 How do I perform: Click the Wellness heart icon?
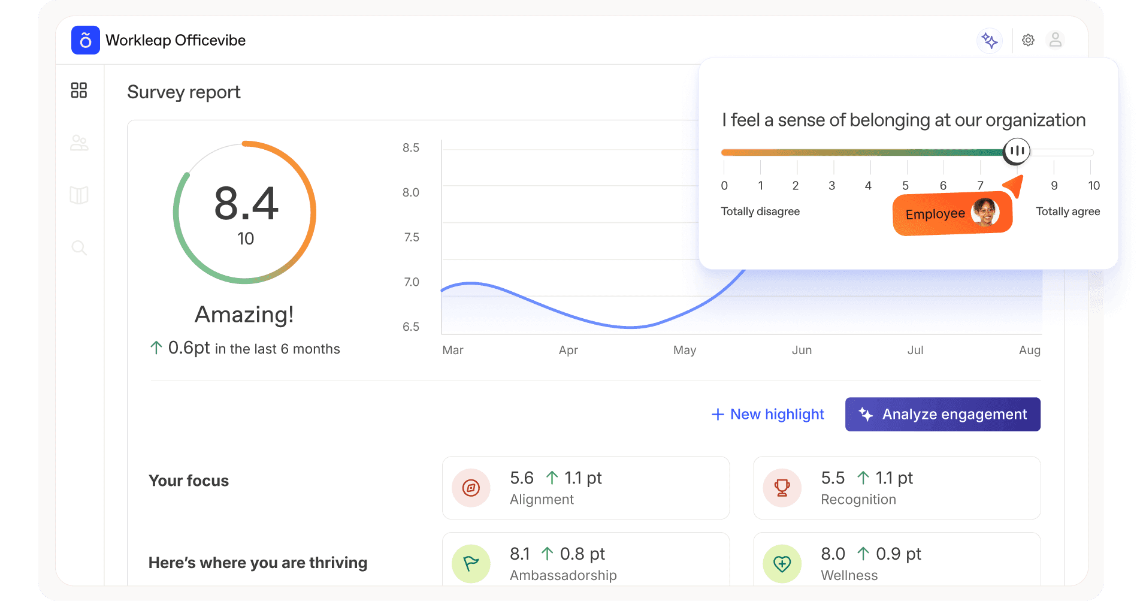pyautogui.click(x=782, y=563)
